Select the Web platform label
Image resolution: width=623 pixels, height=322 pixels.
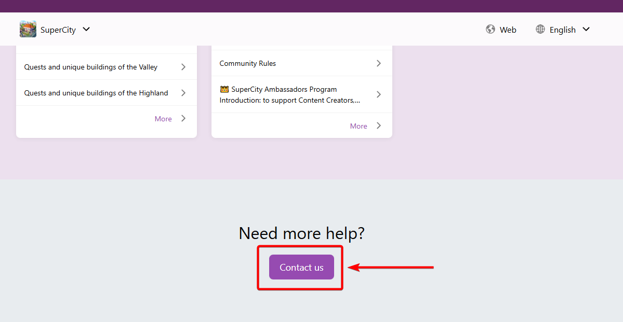(508, 30)
